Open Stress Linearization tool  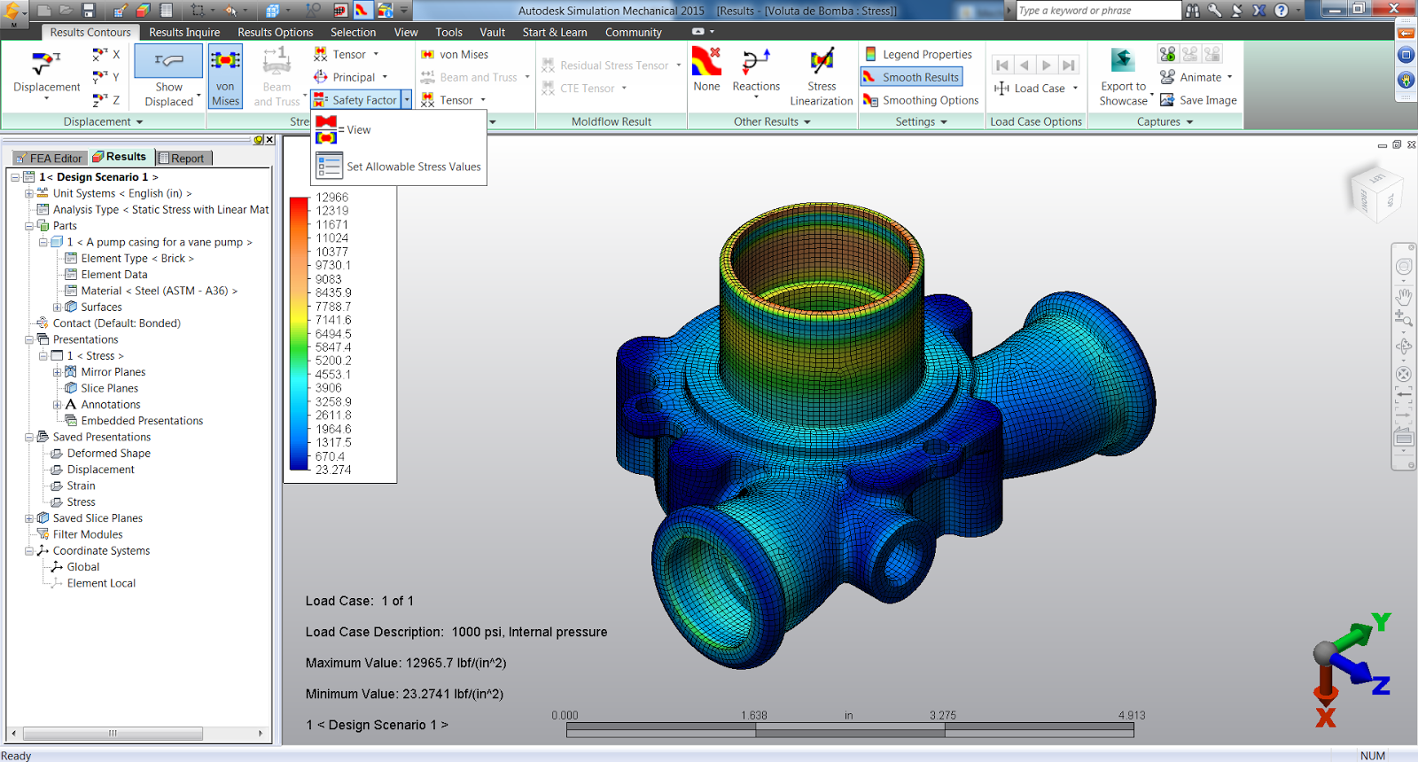(822, 76)
